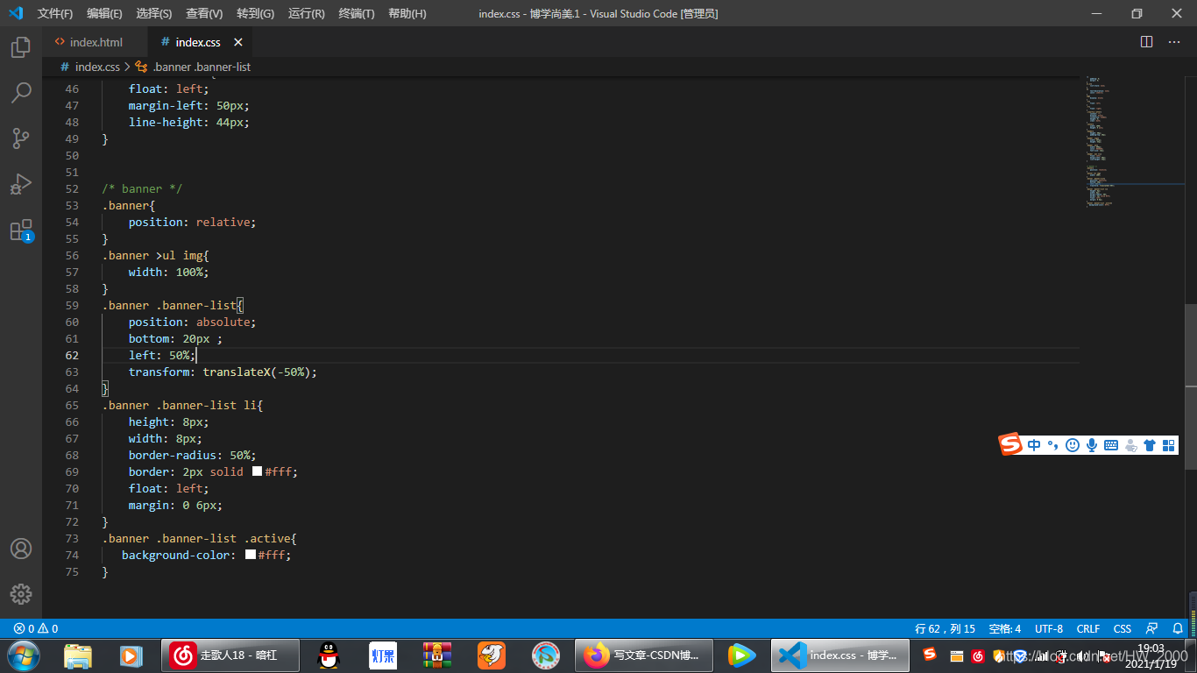Open the 查看(V) menu
Viewport: 1197px width, 673px height.
tap(204, 13)
